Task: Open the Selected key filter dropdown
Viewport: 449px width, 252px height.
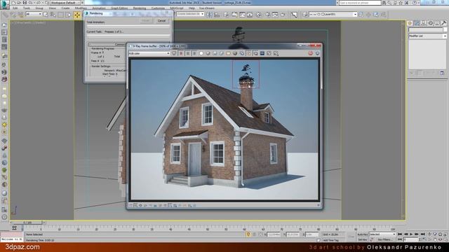Action: pos(382,234)
